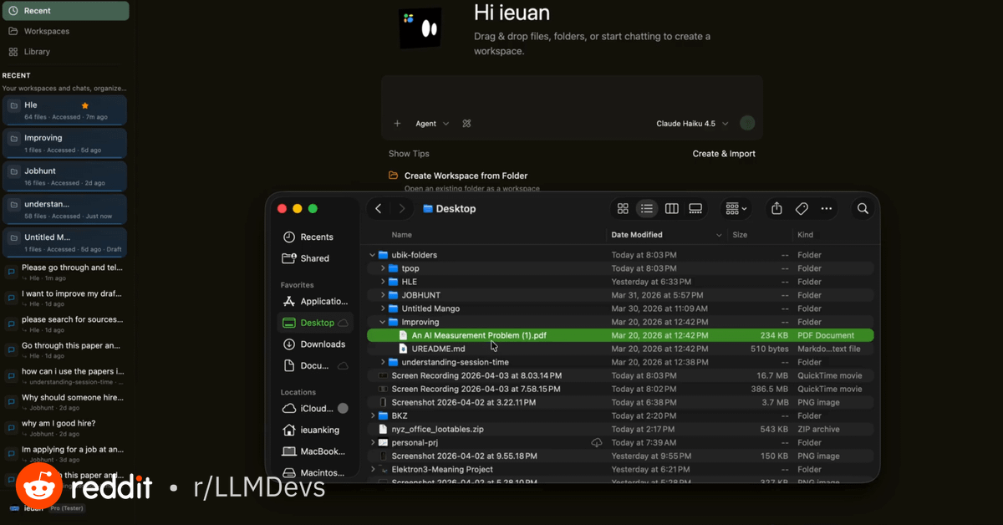1003x525 pixels.
Task: Select UREADME.md file in Finder list
Action: 438,349
